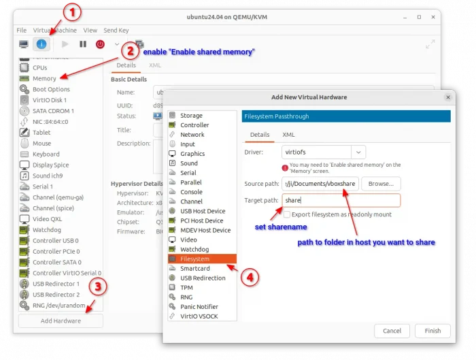This screenshot has height=360, width=476.
Task: Select SATA CDROM 1 device
Action: [x=61, y=111]
